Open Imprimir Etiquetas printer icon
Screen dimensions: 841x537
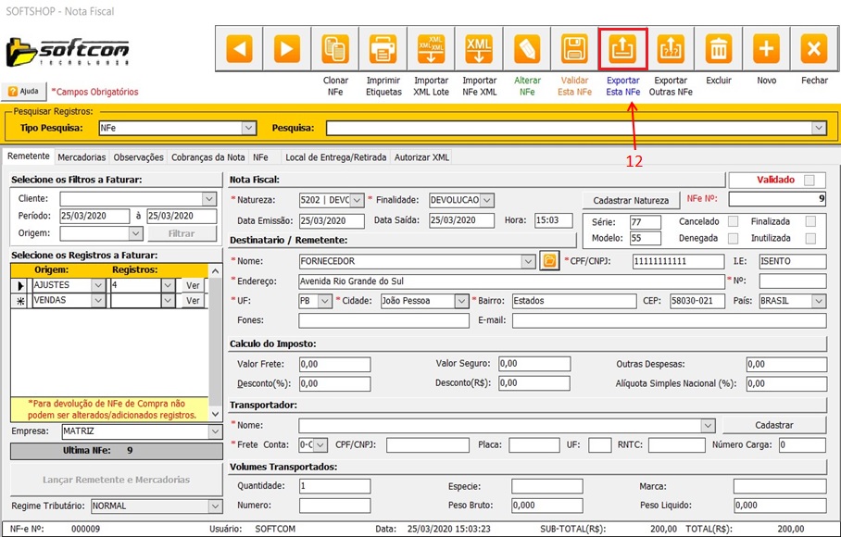click(383, 49)
